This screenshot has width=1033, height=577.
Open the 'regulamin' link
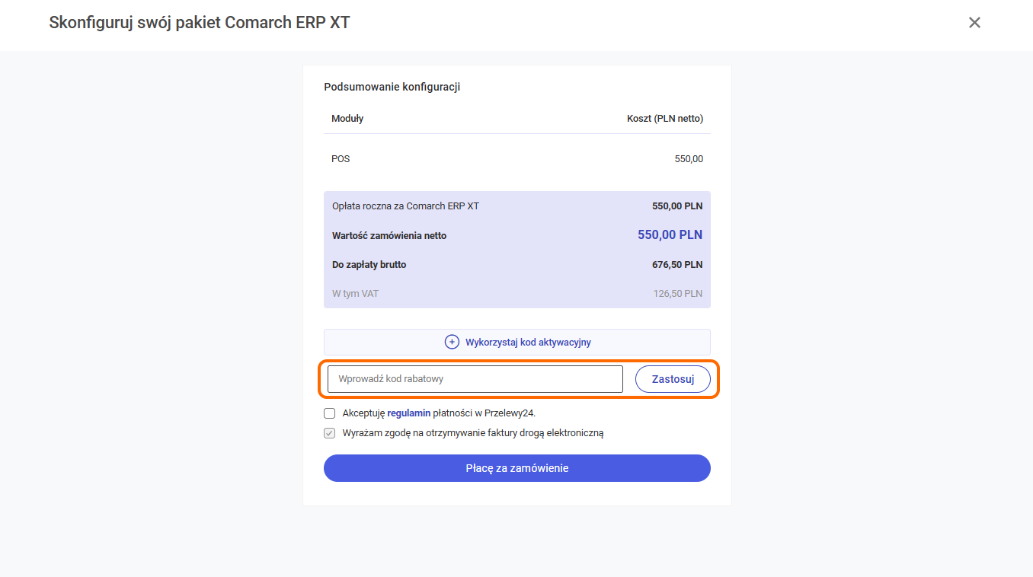[409, 413]
